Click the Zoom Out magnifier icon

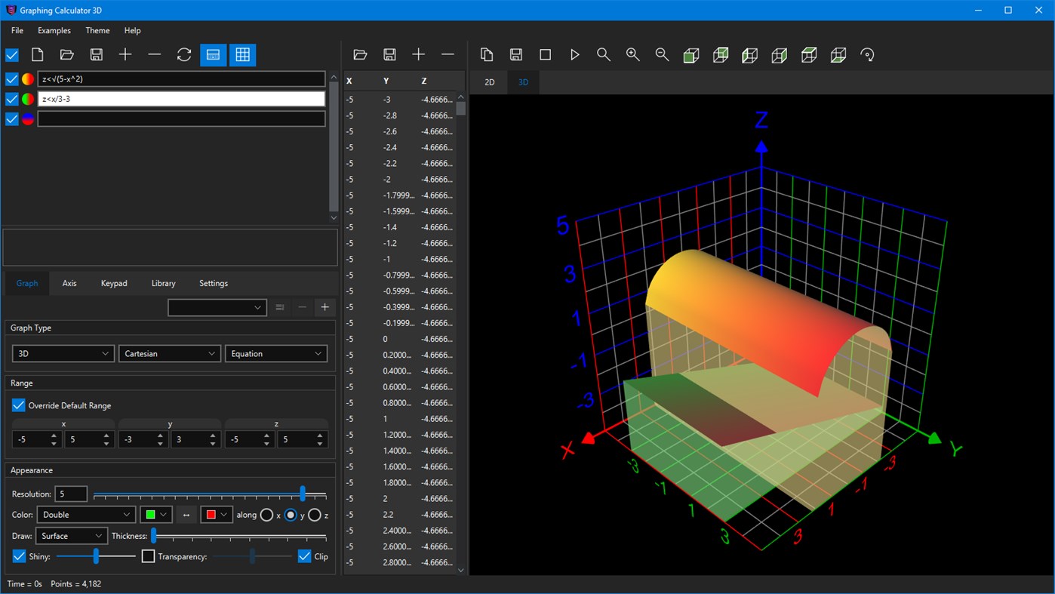tap(662, 54)
